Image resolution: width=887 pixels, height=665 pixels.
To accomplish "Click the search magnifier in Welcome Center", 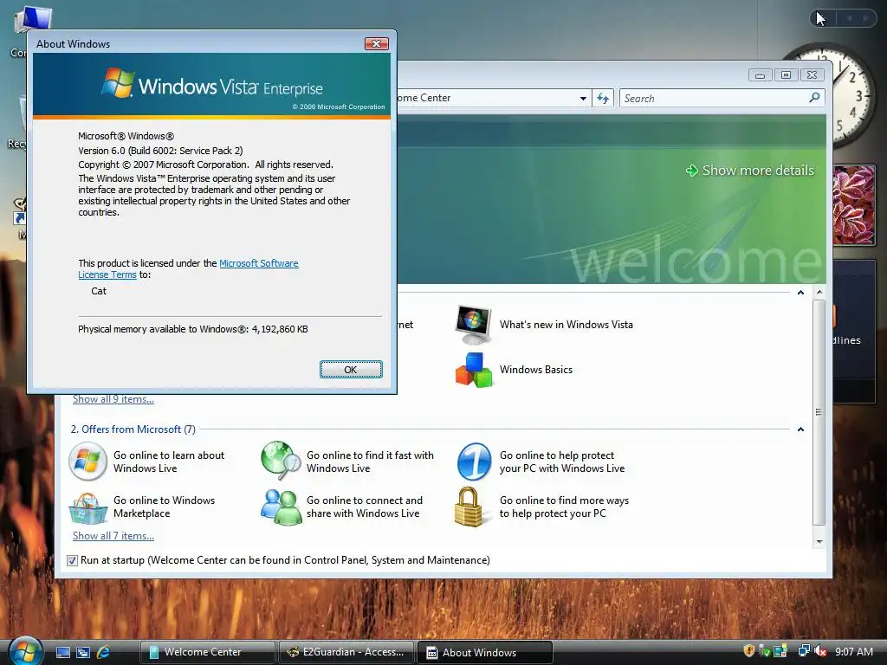I will (x=814, y=98).
